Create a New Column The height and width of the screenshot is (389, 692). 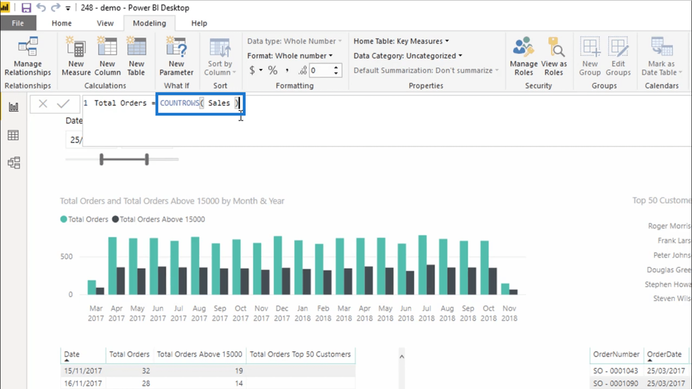(x=107, y=57)
